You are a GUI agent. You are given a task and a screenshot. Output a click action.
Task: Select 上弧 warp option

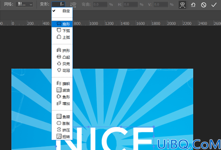point(62,37)
